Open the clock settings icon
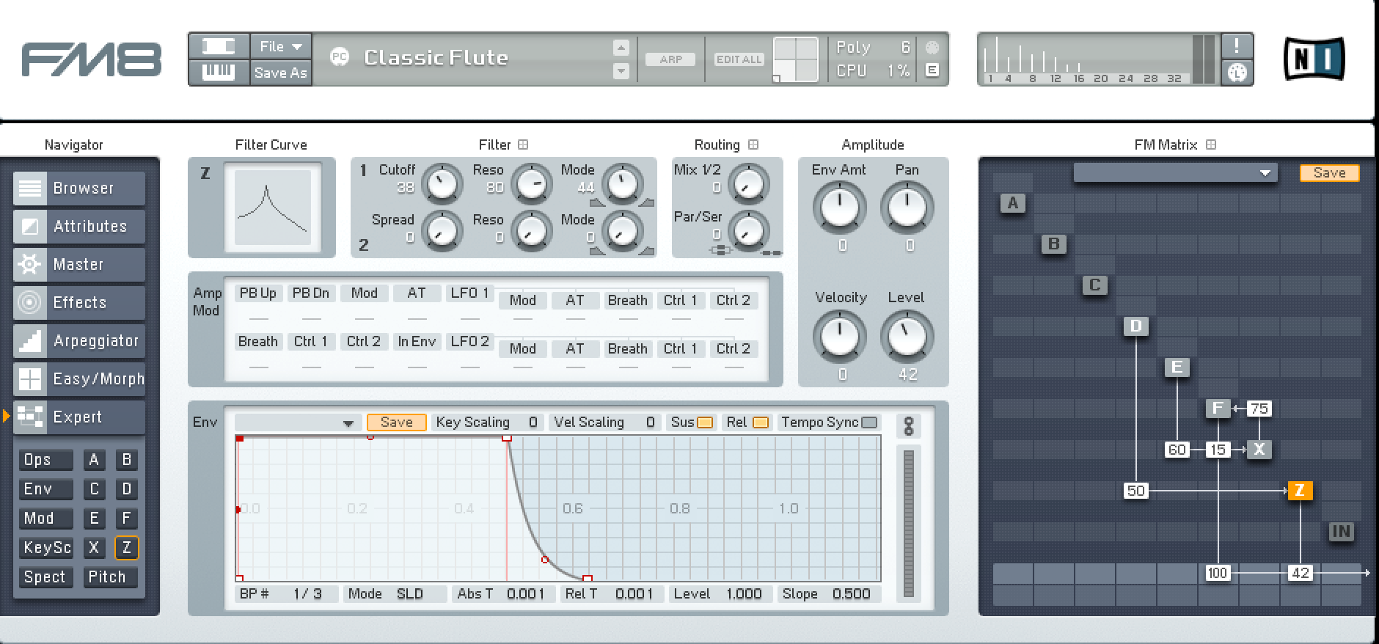This screenshot has height=644, width=1379. click(x=1237, y=72)
